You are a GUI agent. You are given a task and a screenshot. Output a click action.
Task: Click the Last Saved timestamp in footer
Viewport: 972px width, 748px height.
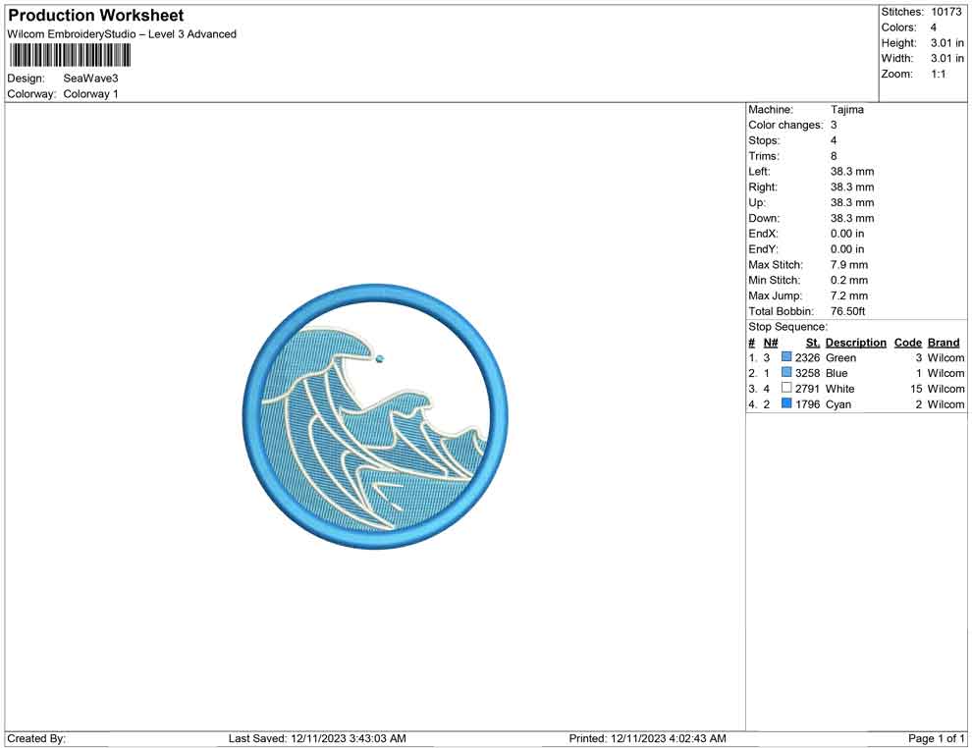(x=317, y=738)
